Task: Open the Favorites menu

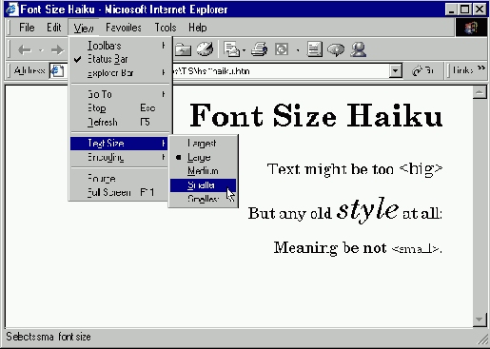Action: (x=124, y=28)
